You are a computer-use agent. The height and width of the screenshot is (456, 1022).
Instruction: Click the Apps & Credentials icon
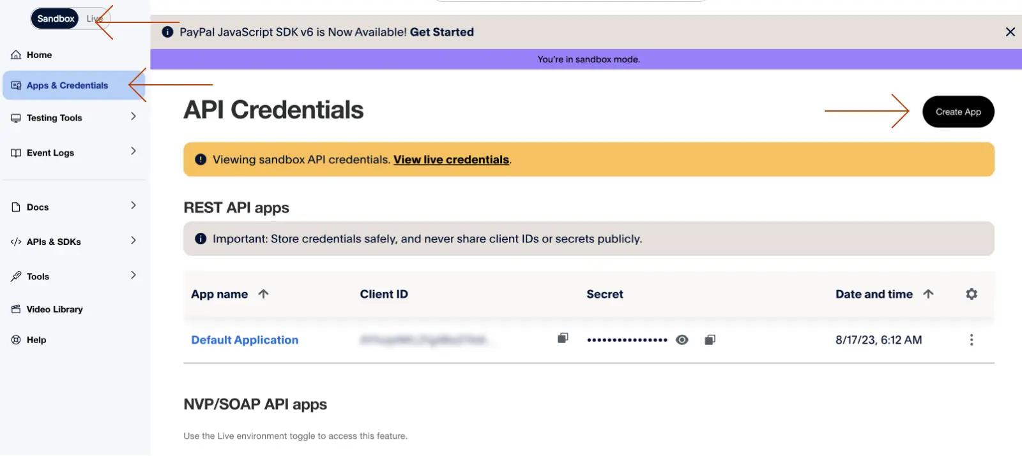16,85
